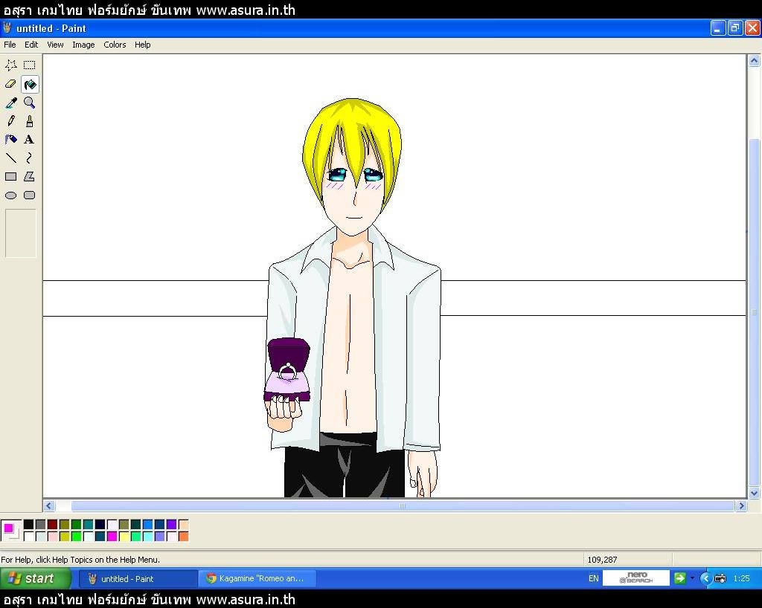This screenshot has height=608, width=762.
Task: Click in the Nero Search box
Action: (x=636, y=578)
